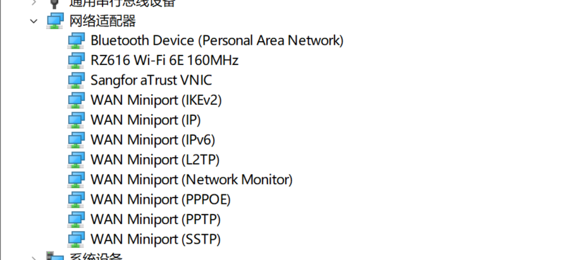Select the WAN Miniport (PPTP) entry
This screenshot has height=260, width=578.
click(156, 220)
